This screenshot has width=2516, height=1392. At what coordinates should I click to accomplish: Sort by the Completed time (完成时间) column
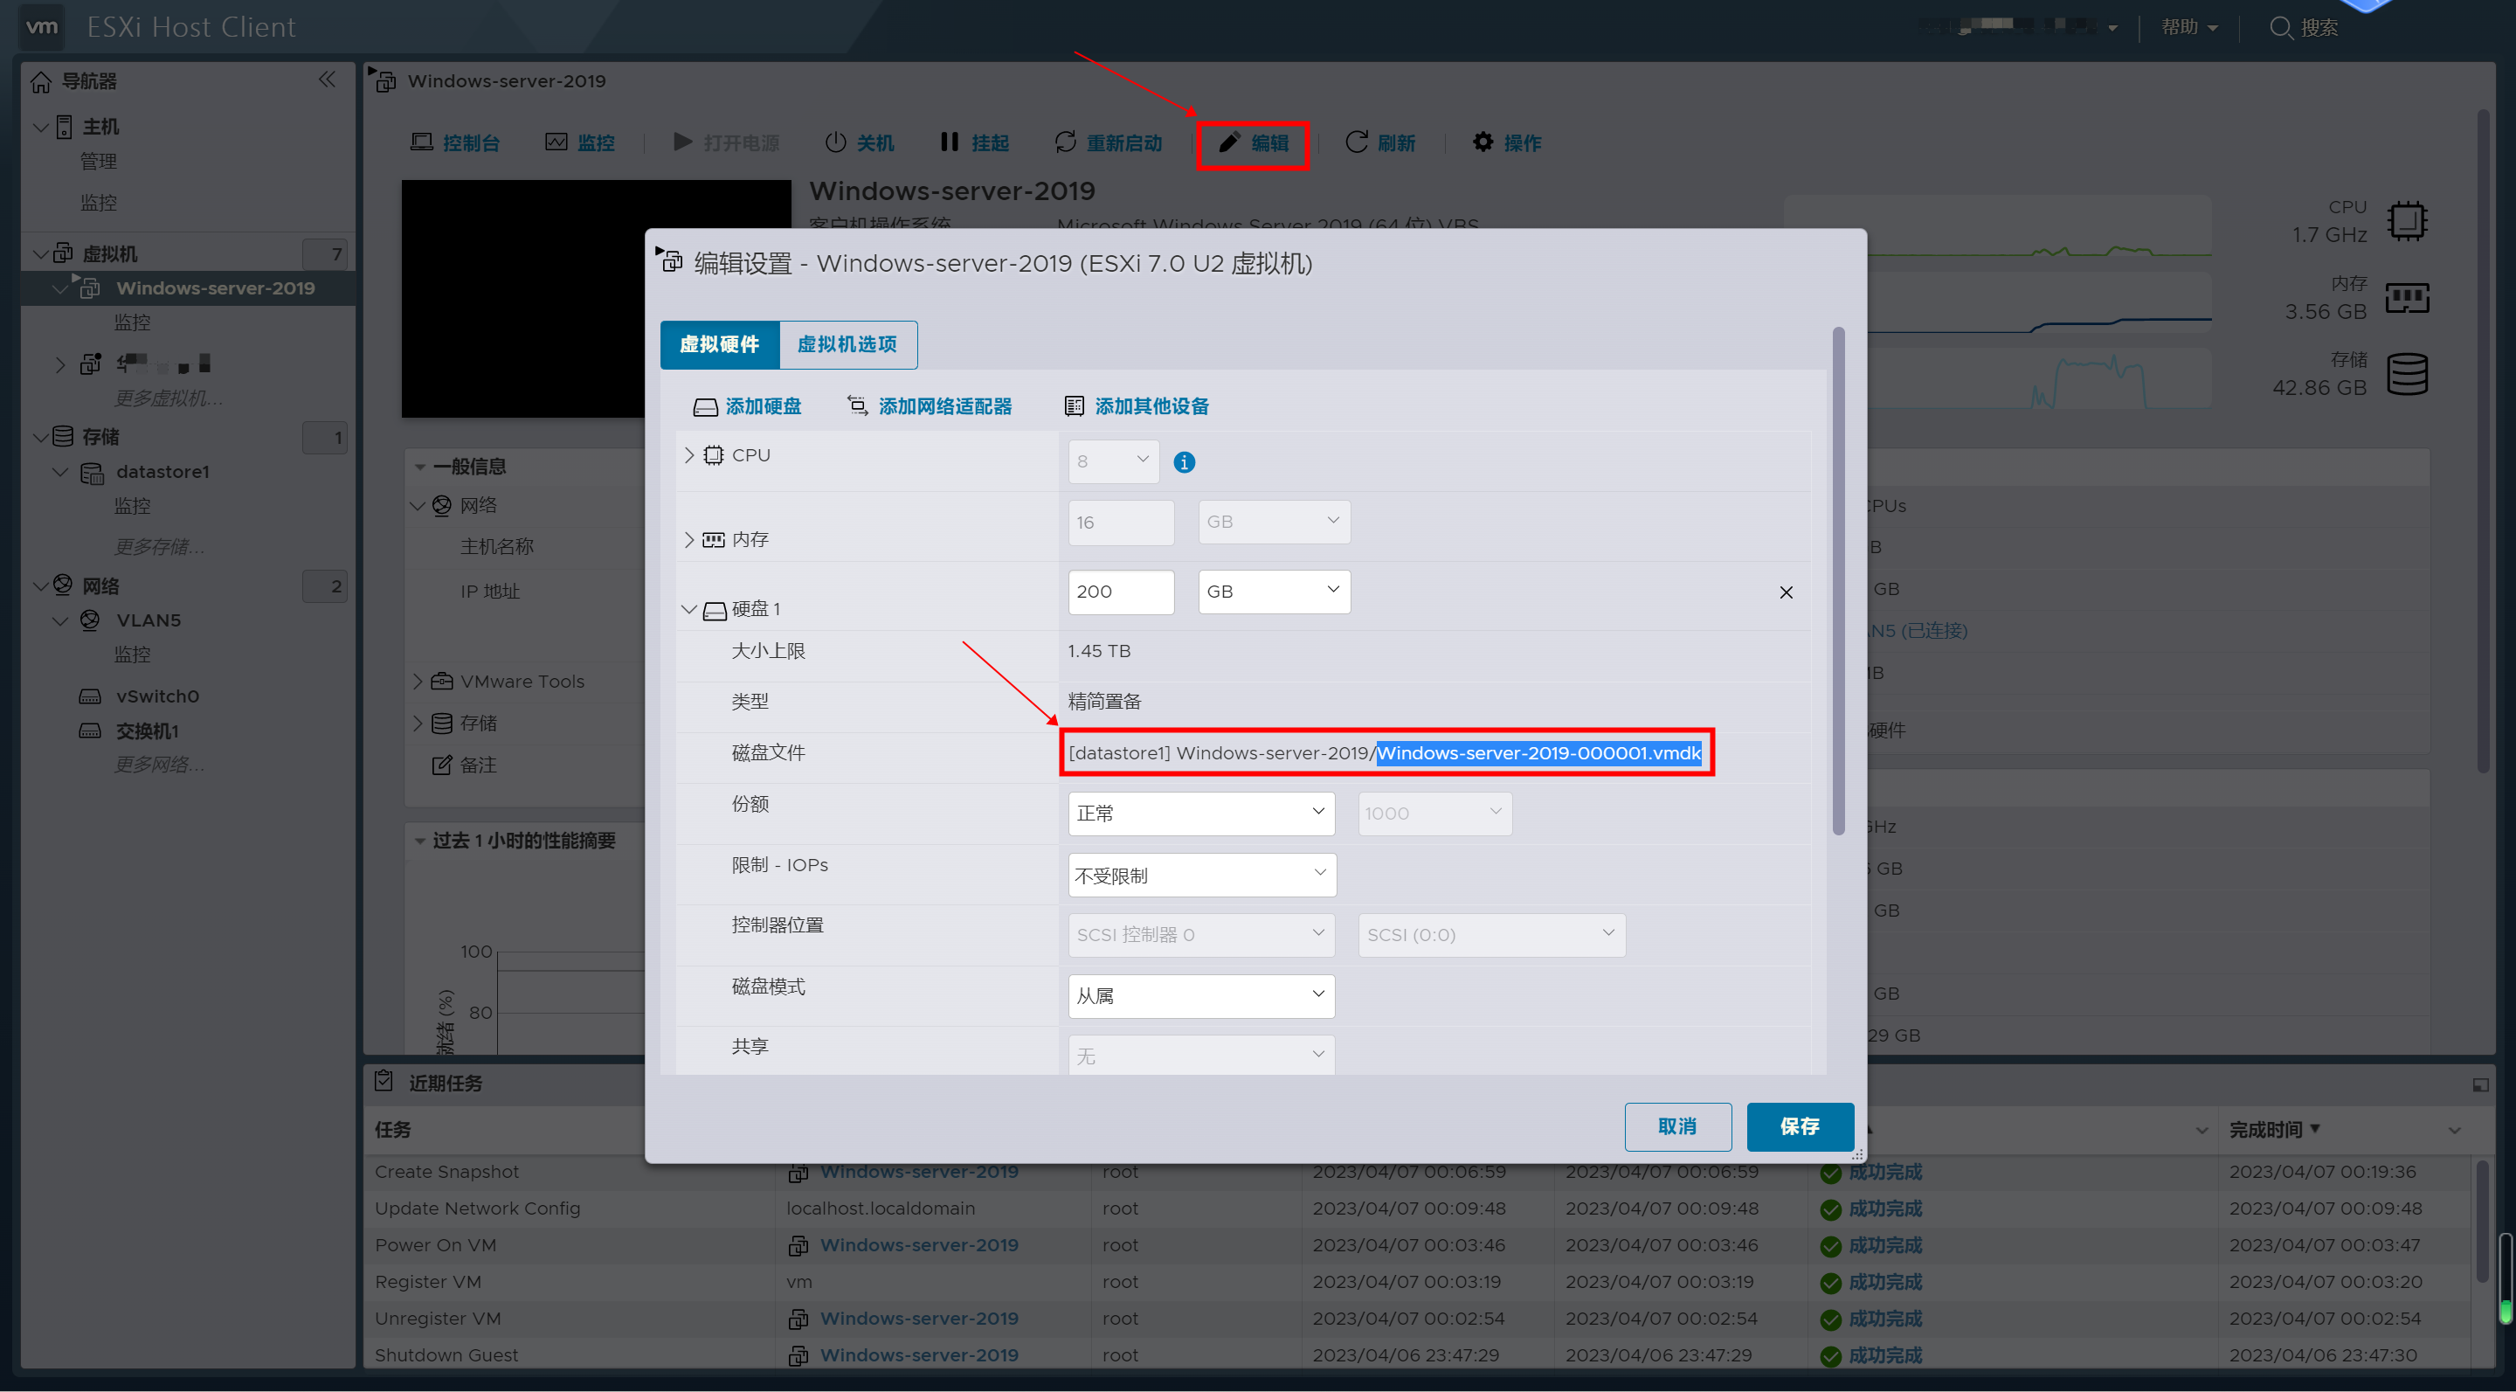[2266, 1130]
